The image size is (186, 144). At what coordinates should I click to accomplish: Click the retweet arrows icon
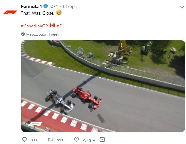pyautogui.click(x=51, y=139)
